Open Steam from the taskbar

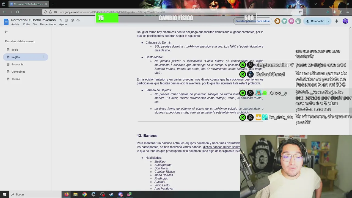(111, 194)
